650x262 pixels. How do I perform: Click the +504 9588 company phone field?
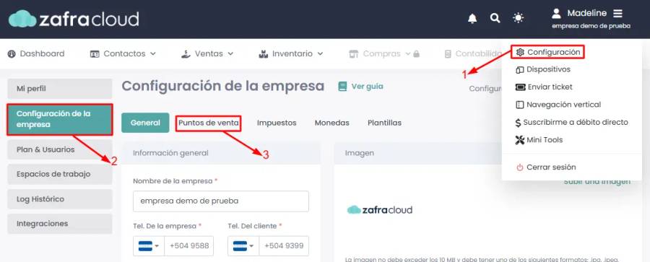(x=189, y=246)
